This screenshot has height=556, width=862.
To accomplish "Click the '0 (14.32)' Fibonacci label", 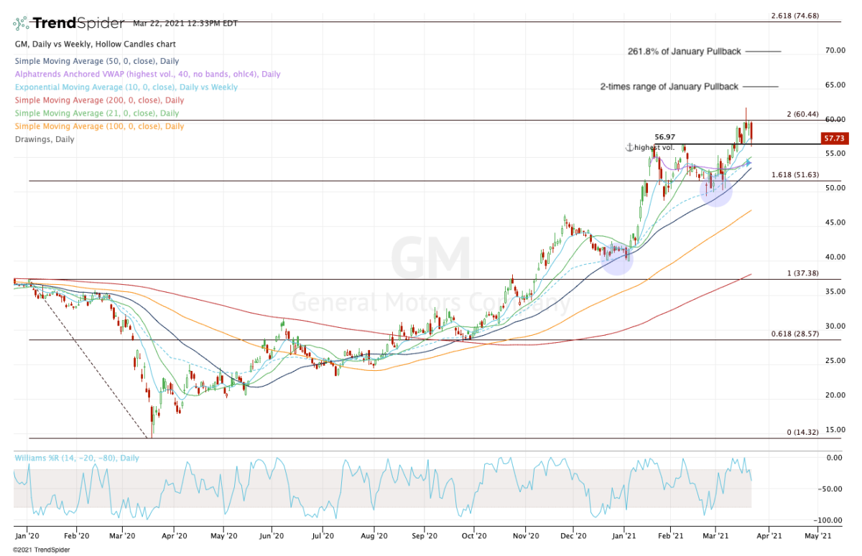I will coord(803,433).
